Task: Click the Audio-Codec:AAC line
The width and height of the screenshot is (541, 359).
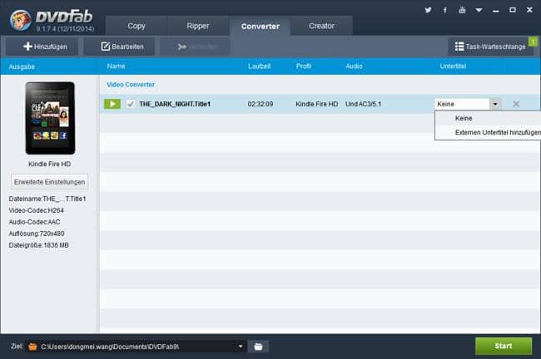Action: point(34,222)
